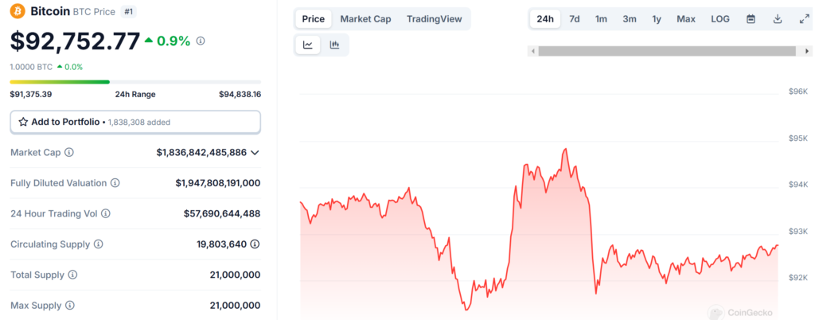Screen dimensions: 815x320
Task: Open the TradingView tab
Action: [434, 19]
